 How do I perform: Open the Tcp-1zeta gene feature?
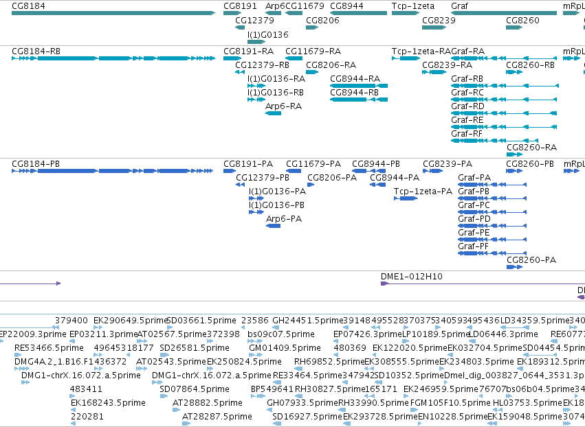[x=406, y=13]
